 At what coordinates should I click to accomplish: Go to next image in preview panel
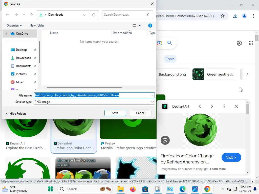[x=212, y=106]
